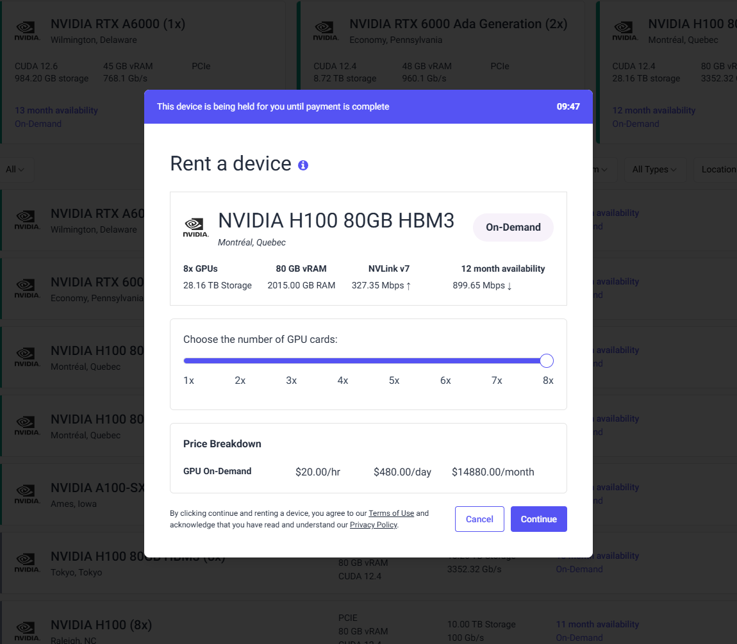Click the Cancel button
Screen dimensions: 737x644
(x=479, y=519)
